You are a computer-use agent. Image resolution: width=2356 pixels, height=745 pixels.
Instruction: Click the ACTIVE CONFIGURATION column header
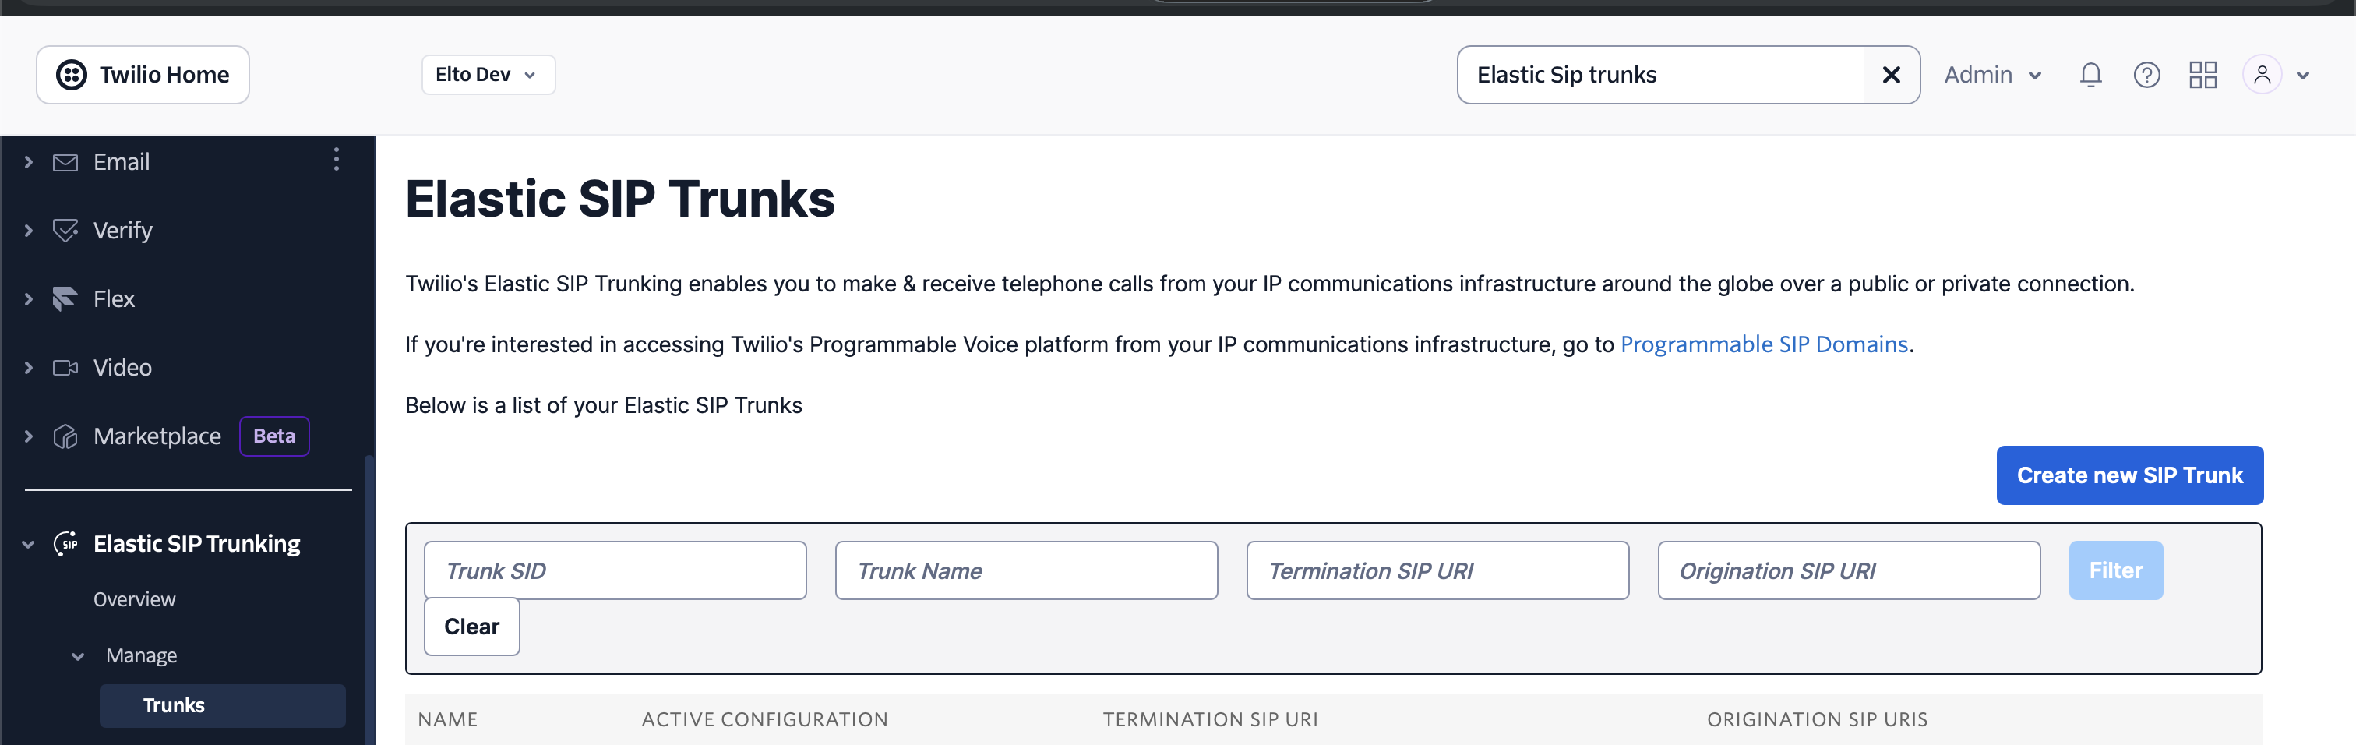[x=764, y=720]
